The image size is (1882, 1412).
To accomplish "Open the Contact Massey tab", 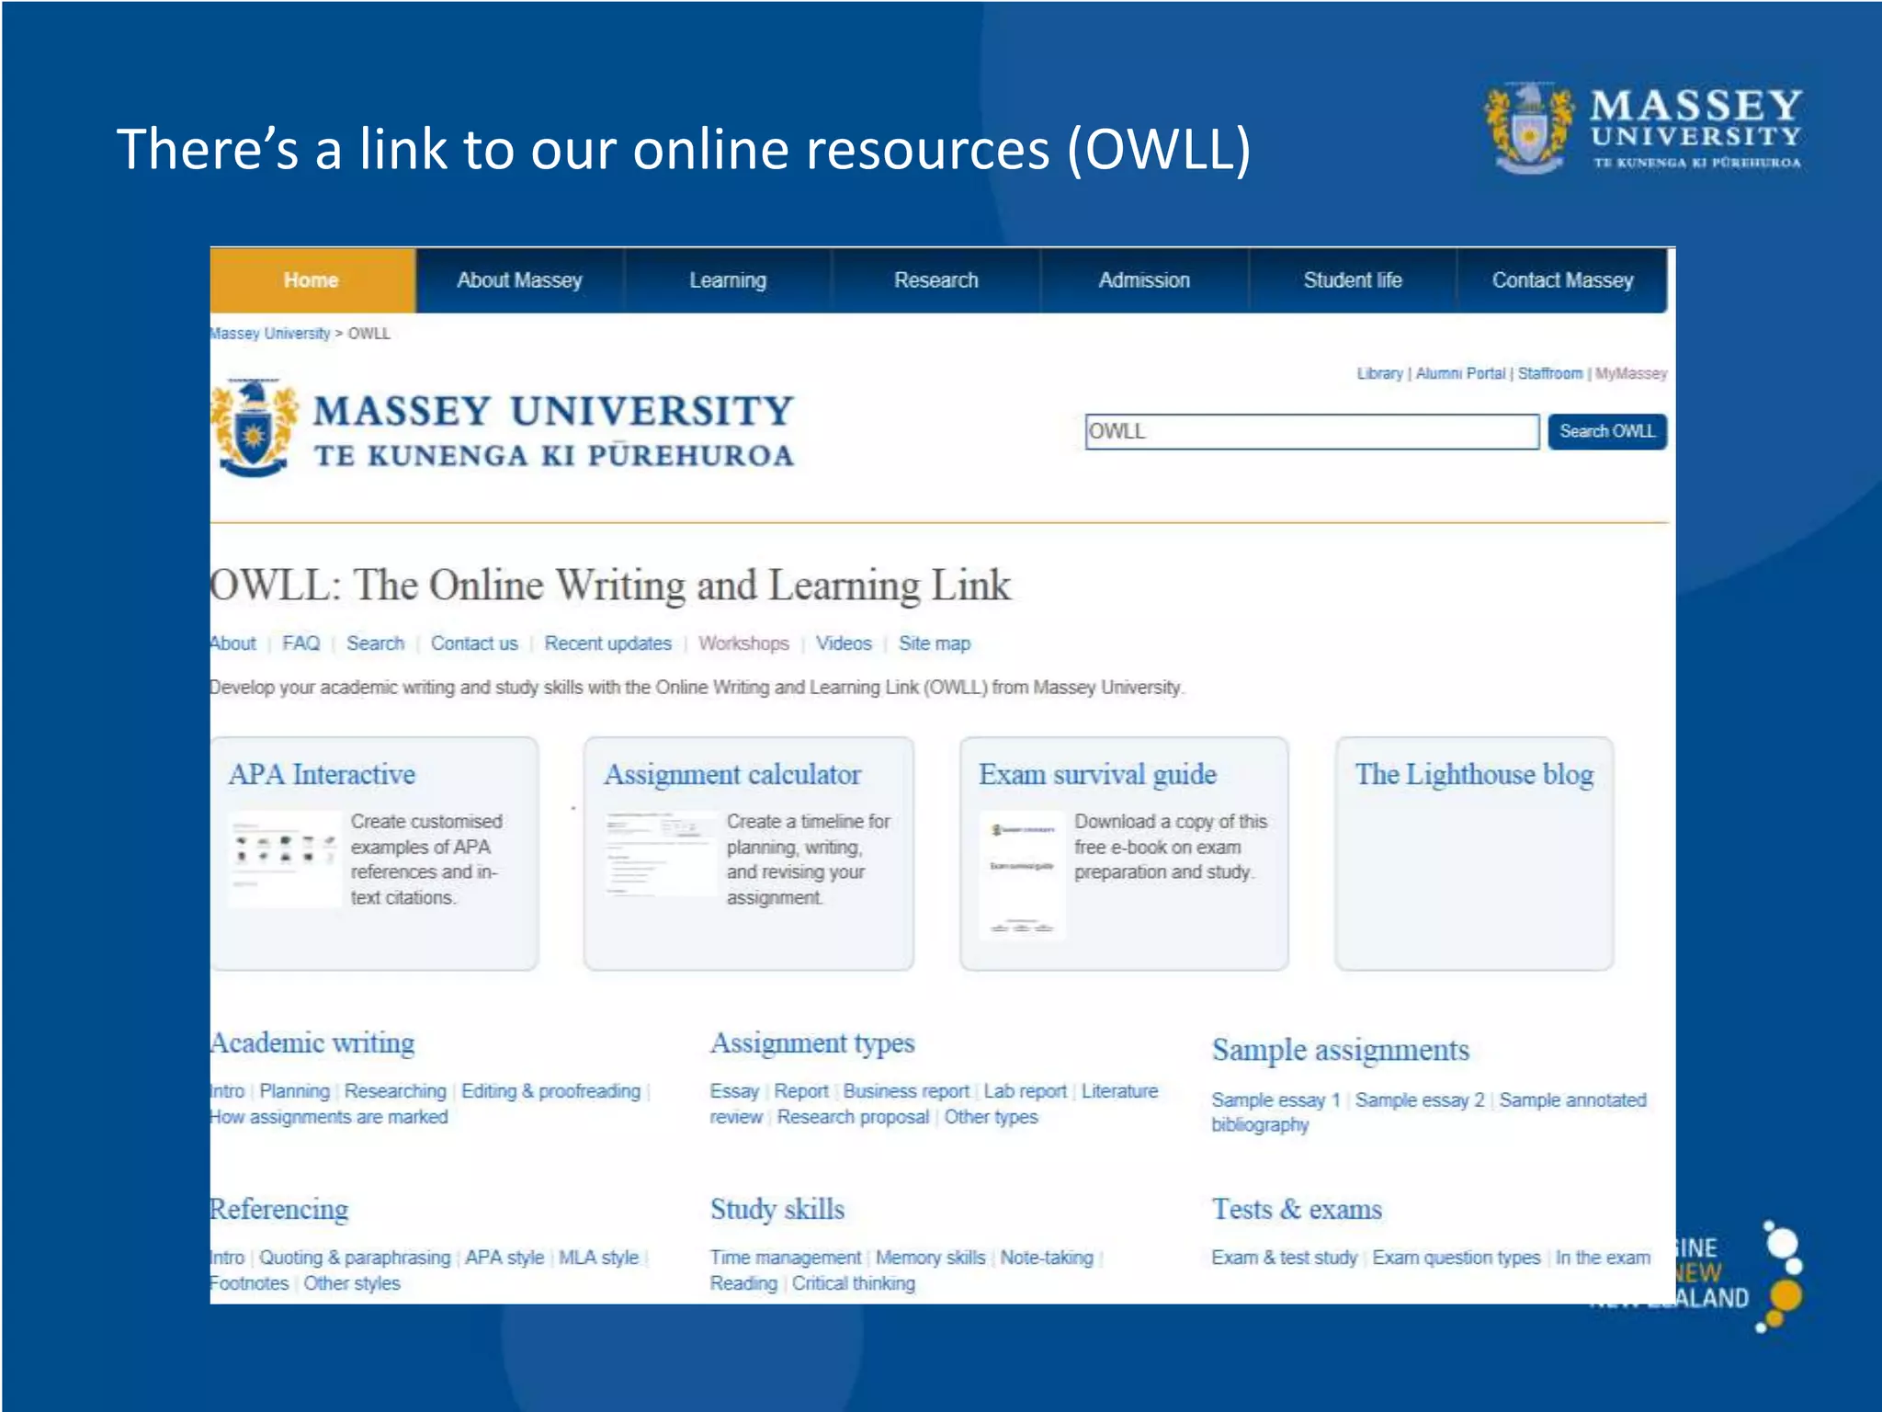I will 1561,280.
